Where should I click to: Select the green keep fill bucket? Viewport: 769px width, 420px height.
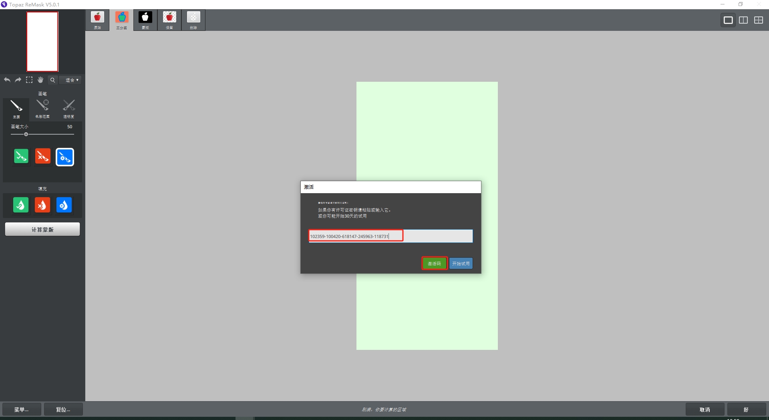tap(21, 205)
